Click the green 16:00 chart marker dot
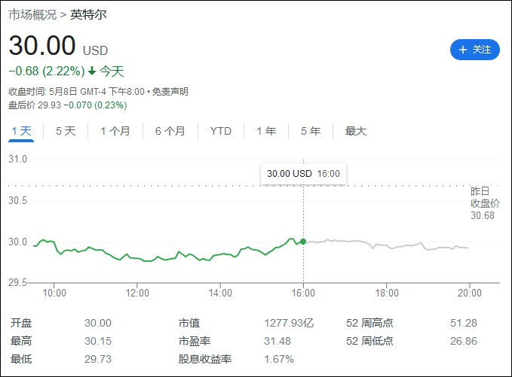 [303, 242]
